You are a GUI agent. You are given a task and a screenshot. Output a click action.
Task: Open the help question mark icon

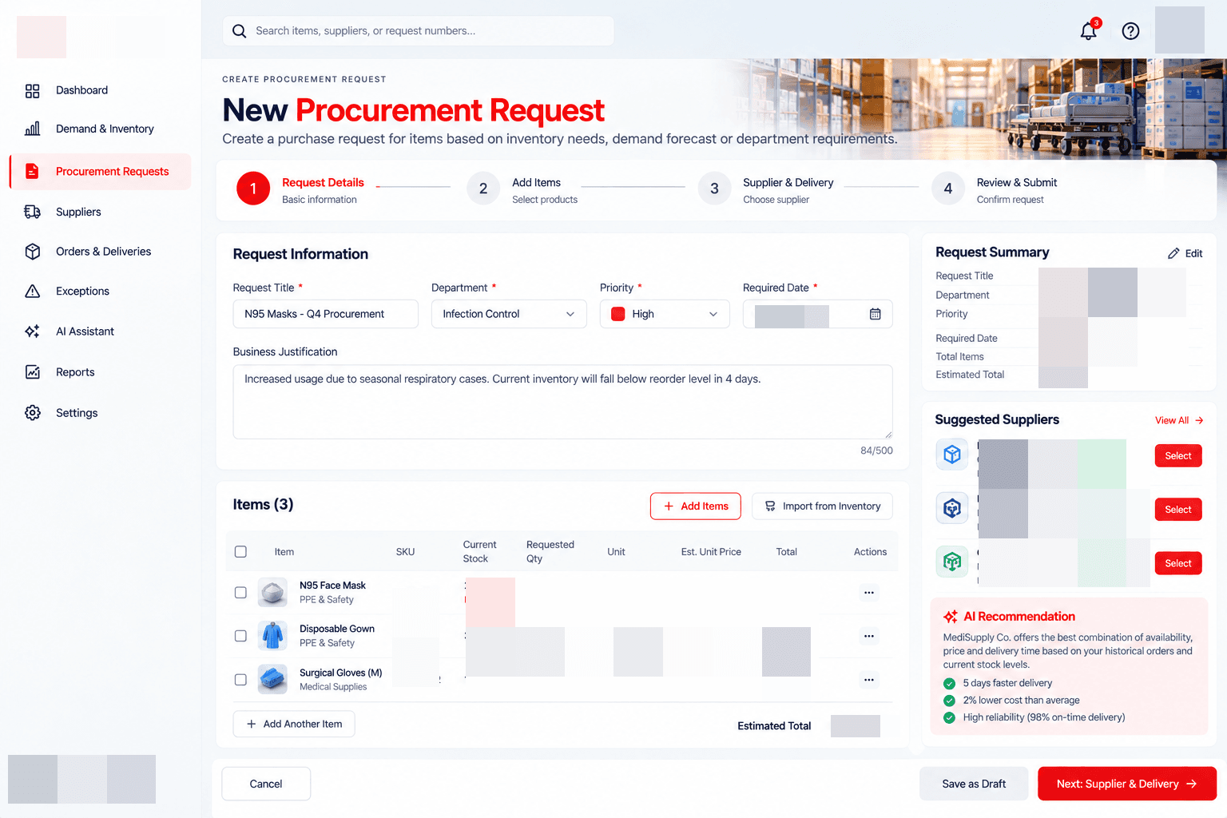tap(1130, 31)
